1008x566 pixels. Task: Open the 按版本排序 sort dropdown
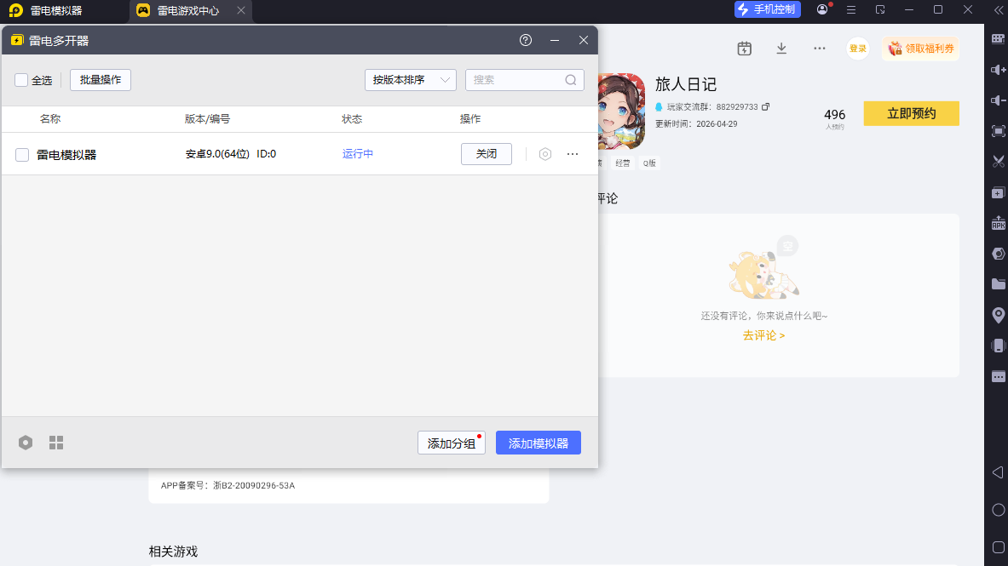click(x=410, y=80)
